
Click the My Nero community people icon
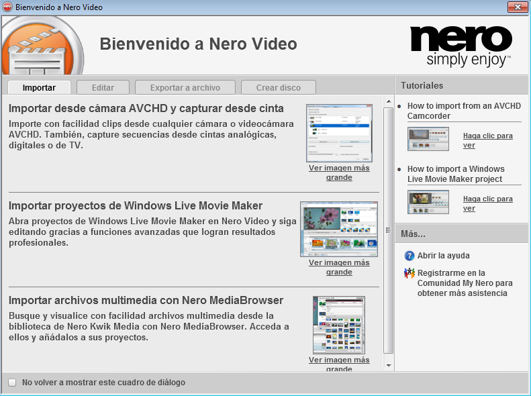(409, 273)
